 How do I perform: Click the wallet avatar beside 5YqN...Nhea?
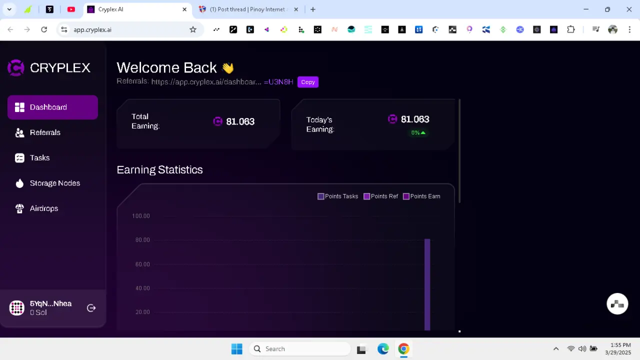(x=17, y=308)
